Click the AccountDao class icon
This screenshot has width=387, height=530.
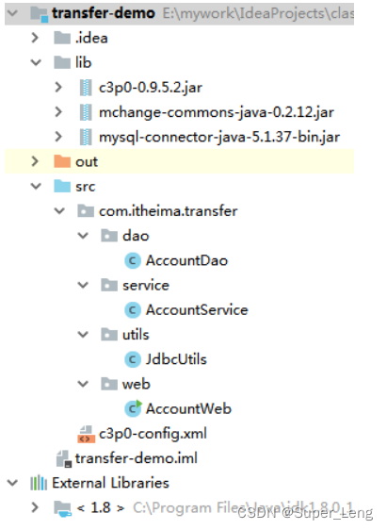click(x=133, y=260)
